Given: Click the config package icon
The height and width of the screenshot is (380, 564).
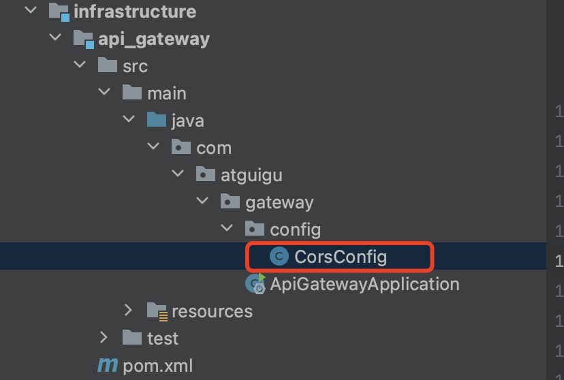Looking at the screenshot, I should tap(255, 229).
